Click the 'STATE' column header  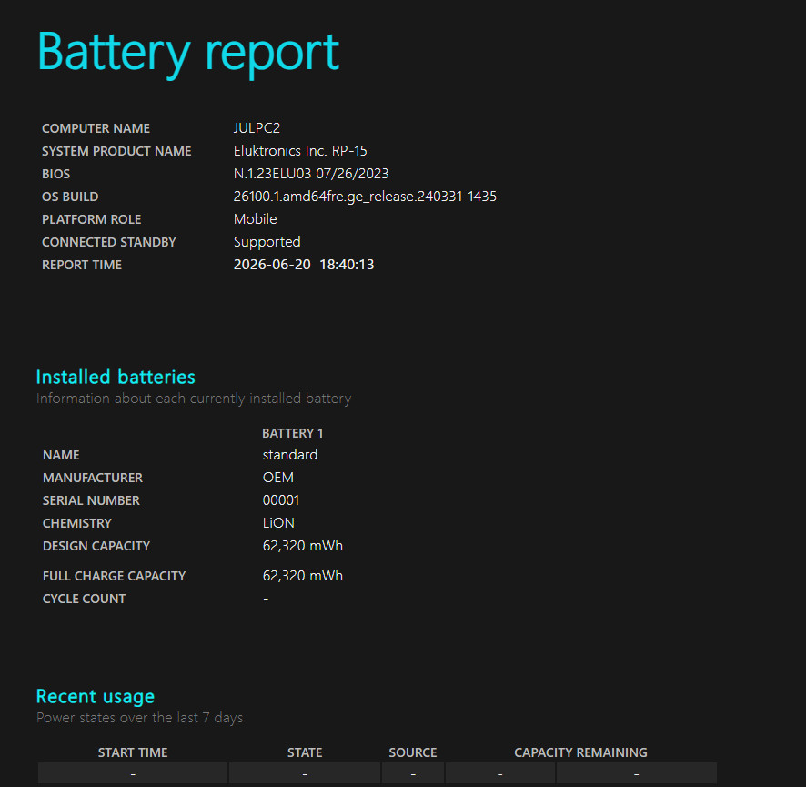click(x=305, y=752)
